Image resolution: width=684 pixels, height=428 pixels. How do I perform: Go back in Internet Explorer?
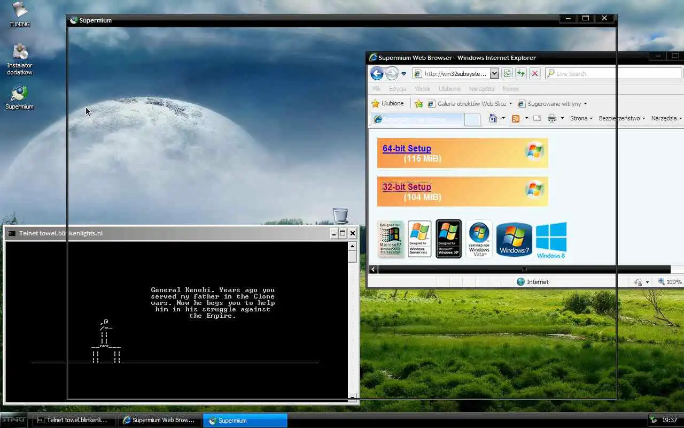[x=377, y=74]
